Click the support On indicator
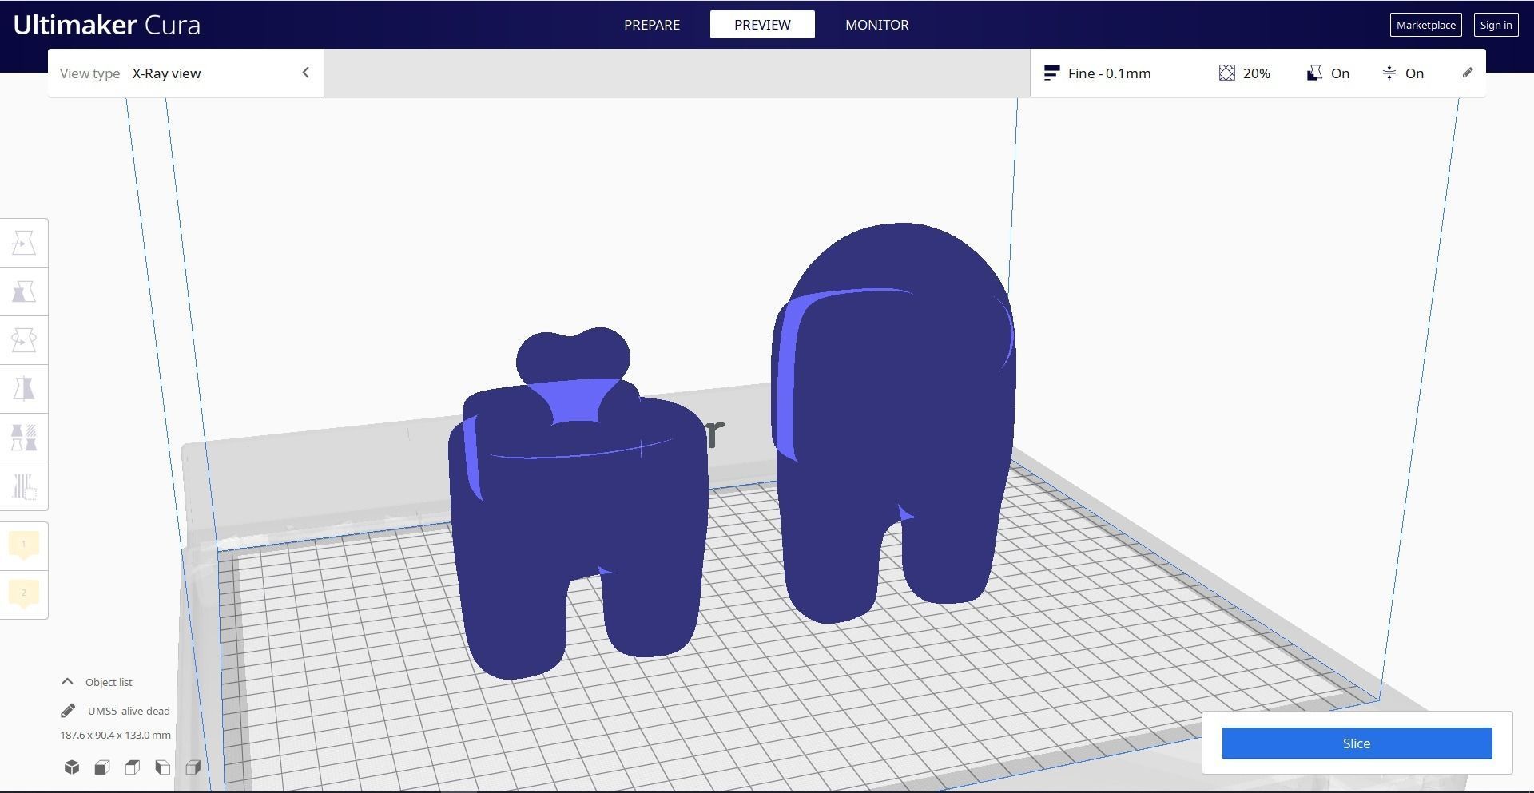This screenshot has width=1534, height=793. click(1328, 73)
